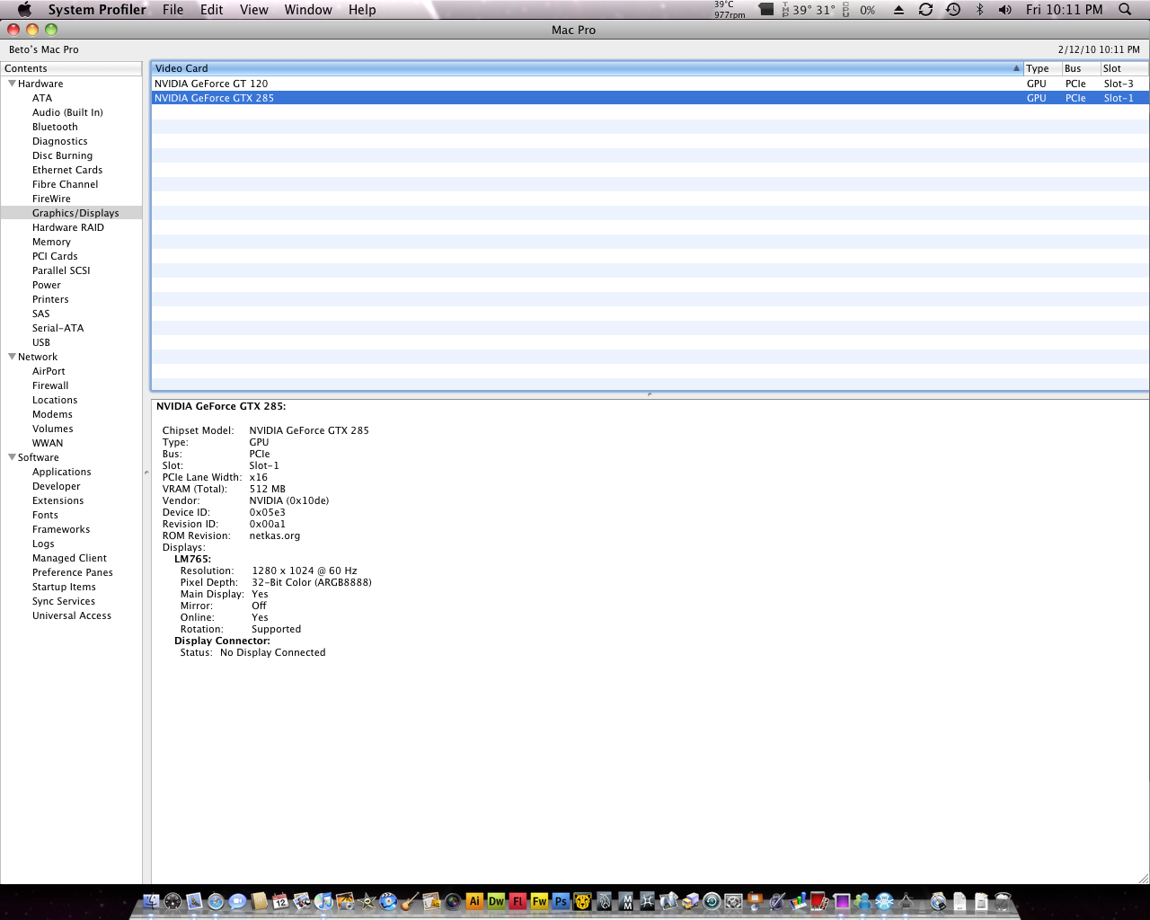Screen dimensions: 1150x920
Task: Open Dashboard gauge icon in Dock
Action: [x=172, y=901]
